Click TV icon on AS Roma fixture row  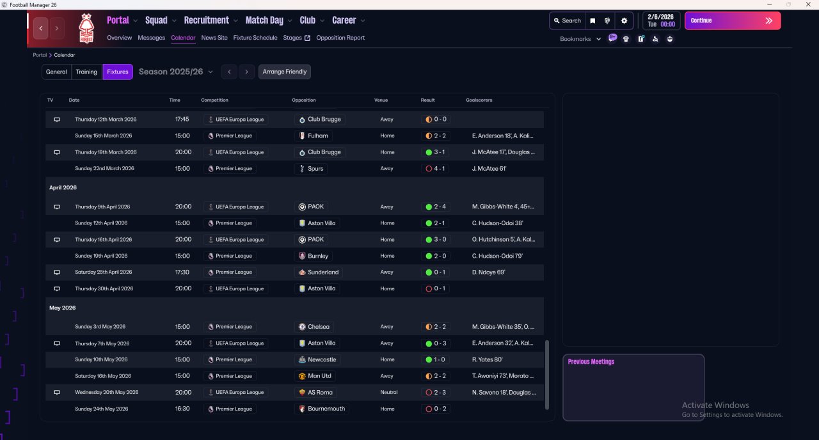(x=56, y=393)
